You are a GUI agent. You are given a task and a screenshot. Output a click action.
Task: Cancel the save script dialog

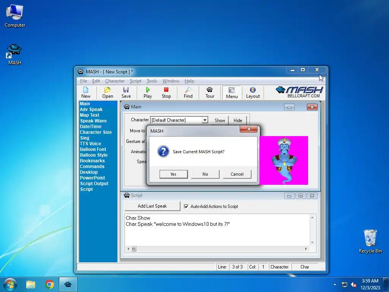click(237, 174)
